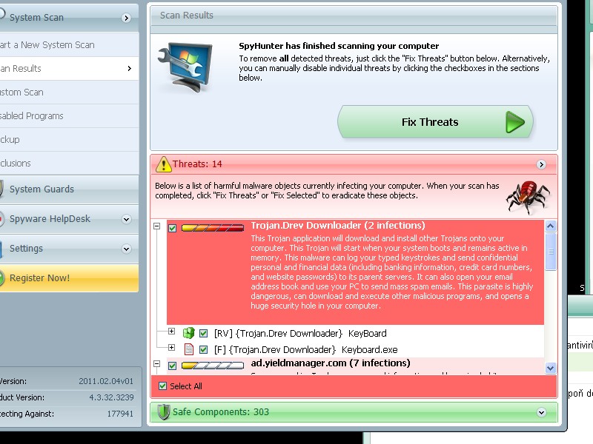Click the product version value "4.3.32.3239"

point(111,397)
